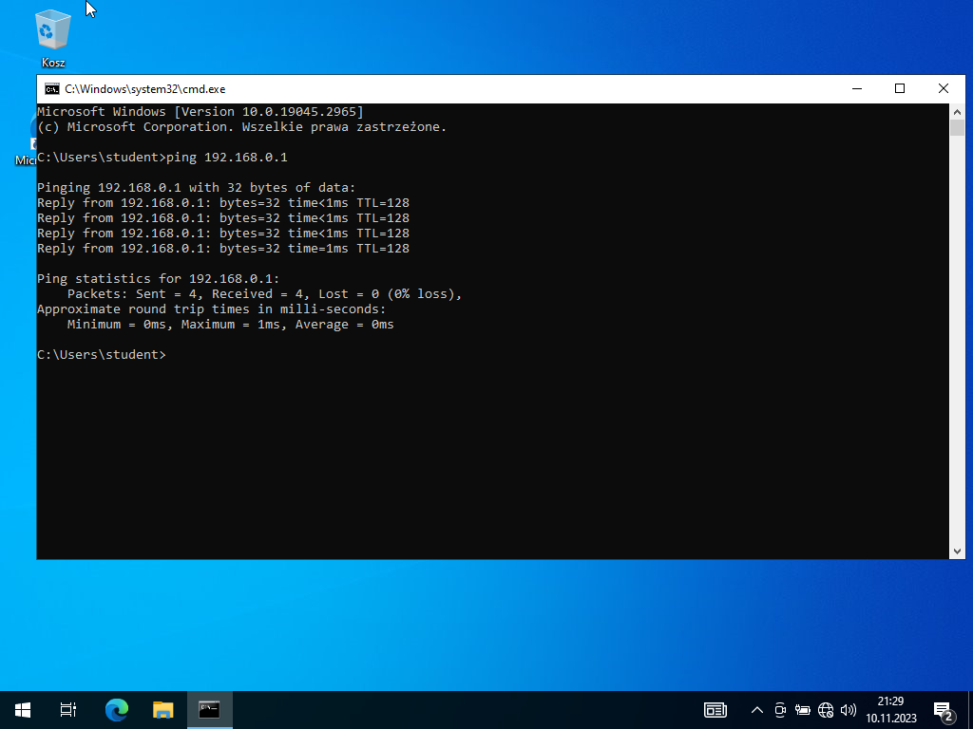Open the notification center with 2 notifications
The image size is (973, 729).
coord(944,711)
